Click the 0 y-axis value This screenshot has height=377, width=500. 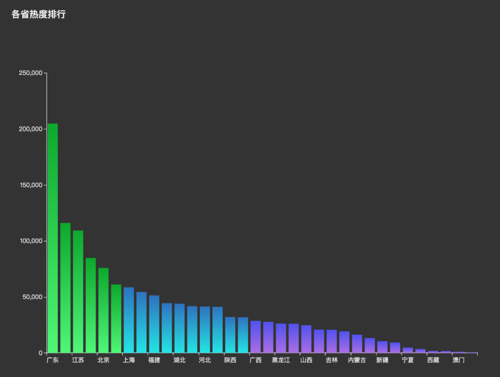[40, 353]
